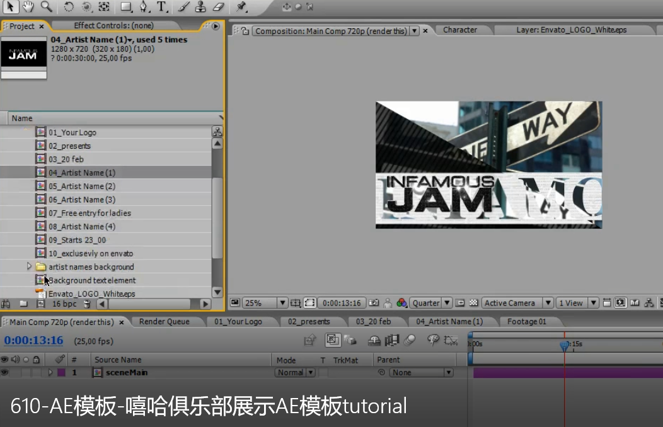Switch to 02_presents timeline tab

(x=309, y=322)
